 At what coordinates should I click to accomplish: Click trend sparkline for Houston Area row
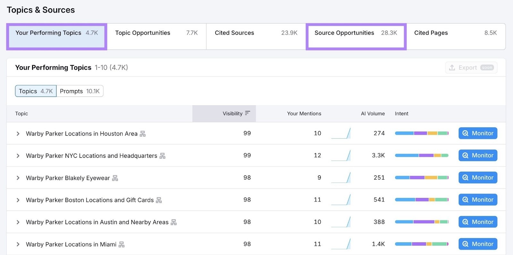tap(341, 133)
